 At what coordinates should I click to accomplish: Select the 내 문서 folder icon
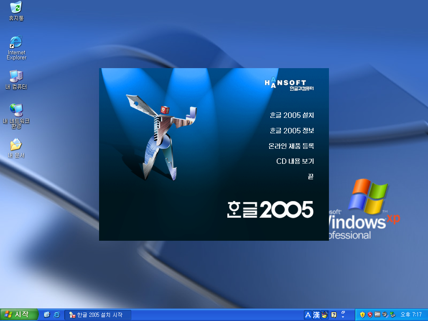[x=16, y=148]
